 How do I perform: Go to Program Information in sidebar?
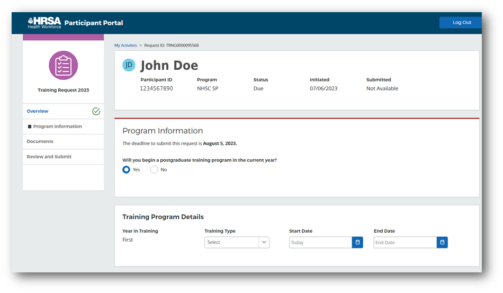[x=57, y=127]
